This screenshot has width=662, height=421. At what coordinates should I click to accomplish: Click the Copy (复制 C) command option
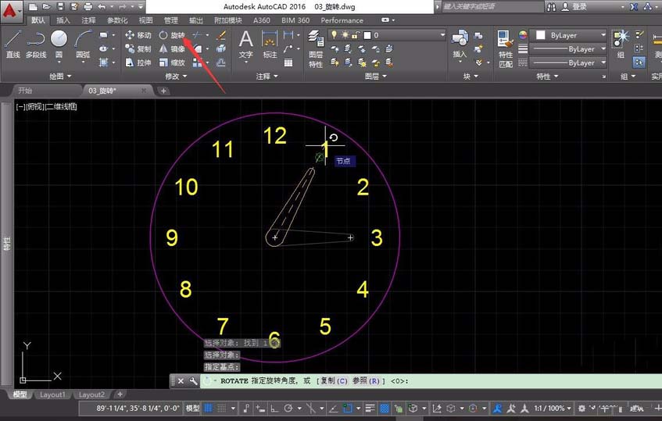click(334, 381)
